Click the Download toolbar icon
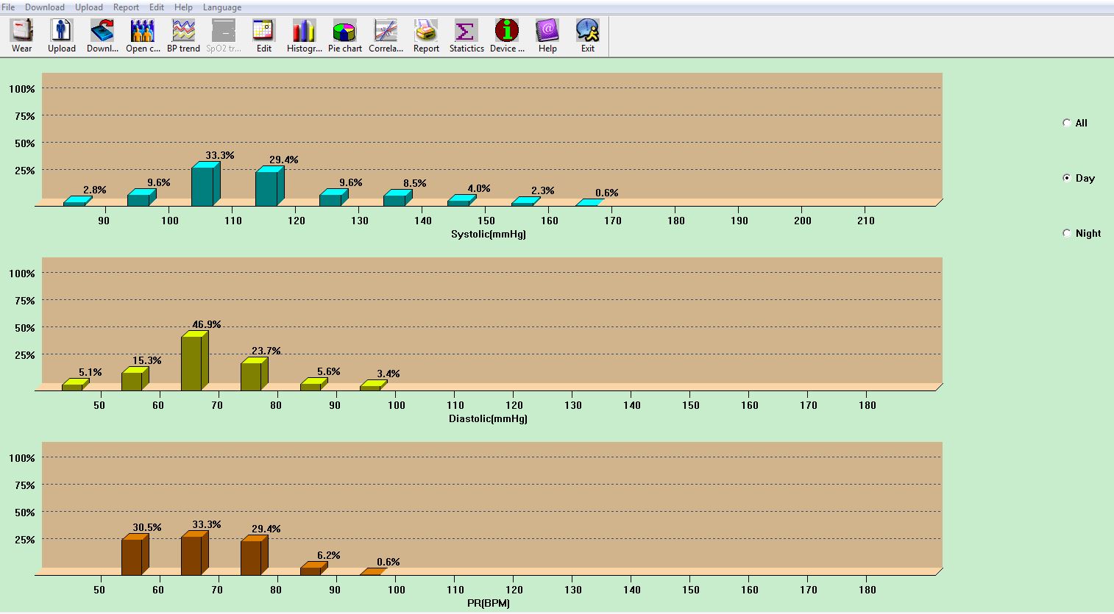The width and height of the screenshot is (1114, 614). (102, 35)
